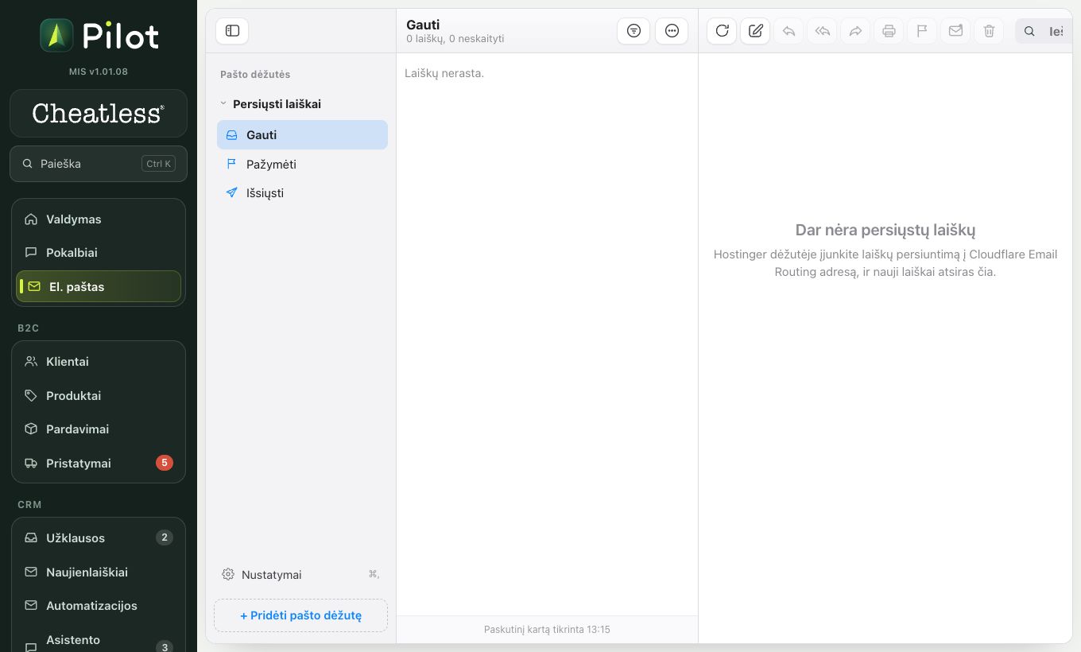Open Automatizacijos in the sidebar
Image resolution: width=1081 pixels, height=652 pixels.
pyautogui.click(x=99, y=606)
